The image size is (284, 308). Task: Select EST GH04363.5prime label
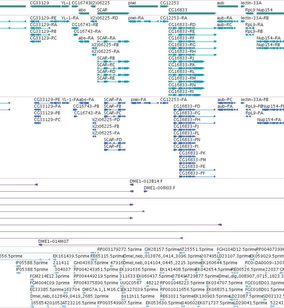coord(91,263)
